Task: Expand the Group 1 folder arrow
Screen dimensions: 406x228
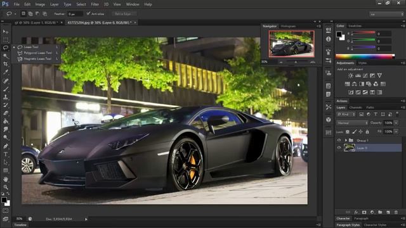Action: pyautogui.click(x=346, y=140)
